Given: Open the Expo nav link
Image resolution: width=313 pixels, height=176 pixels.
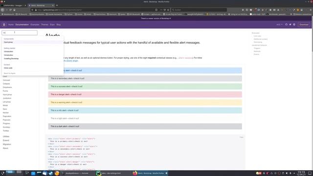Looking at the screenshot, I should [x=52, y=25].
